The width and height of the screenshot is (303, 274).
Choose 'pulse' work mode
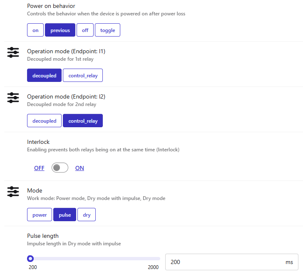[65, 215]
